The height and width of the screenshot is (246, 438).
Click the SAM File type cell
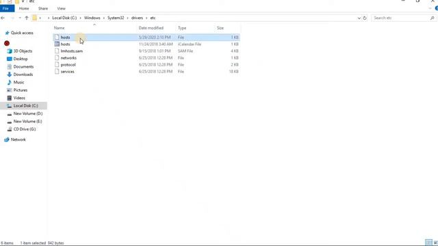[185, 51]
